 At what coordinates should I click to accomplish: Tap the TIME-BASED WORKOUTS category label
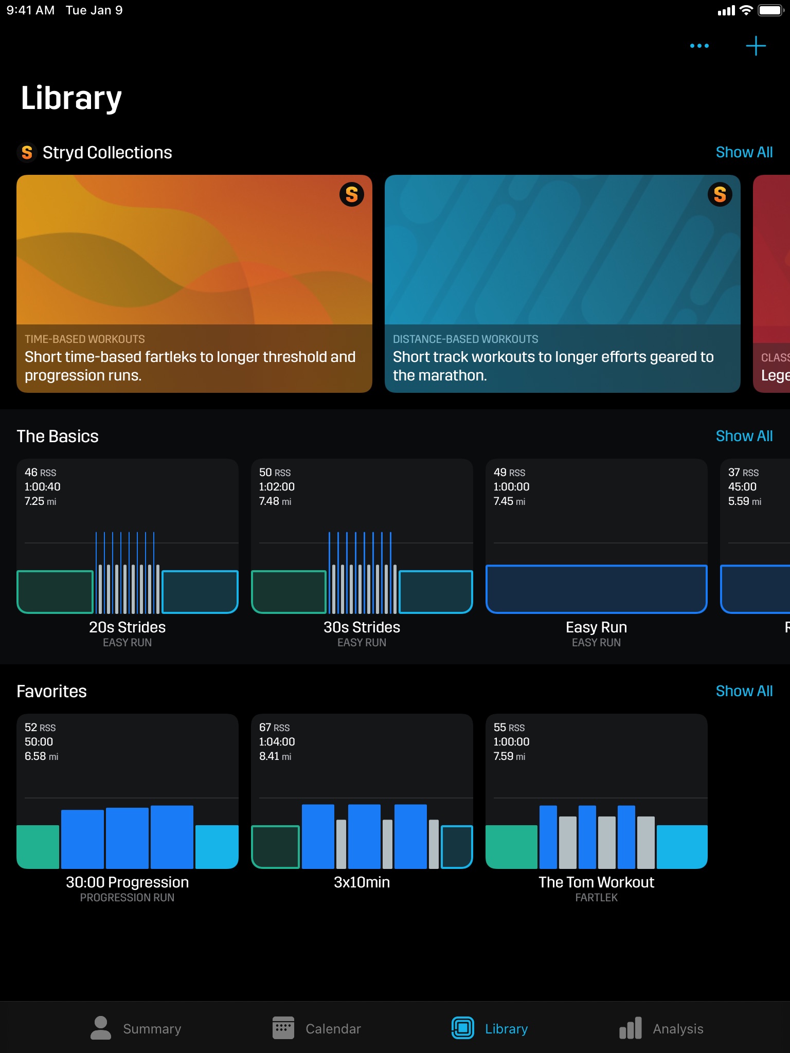pyautogui.click(x=85, y=339)
